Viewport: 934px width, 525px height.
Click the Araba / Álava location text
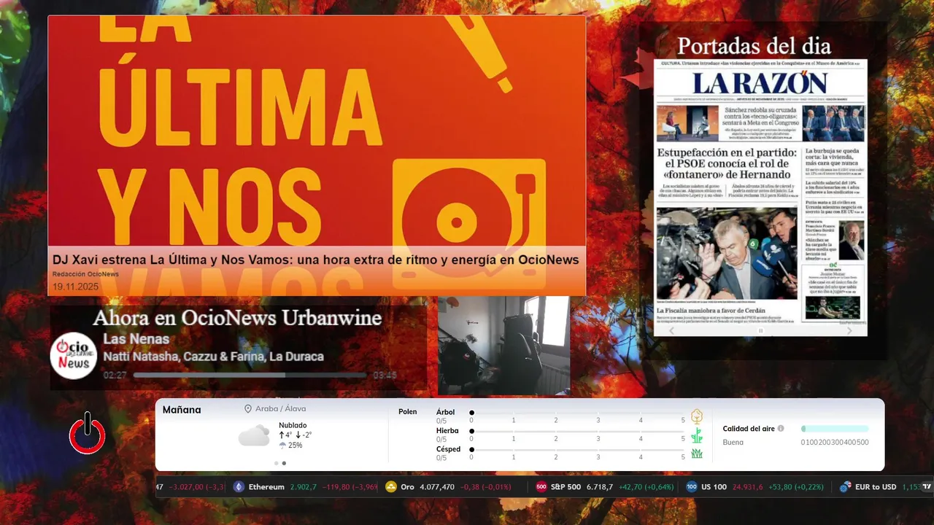(x=280, y=409)
